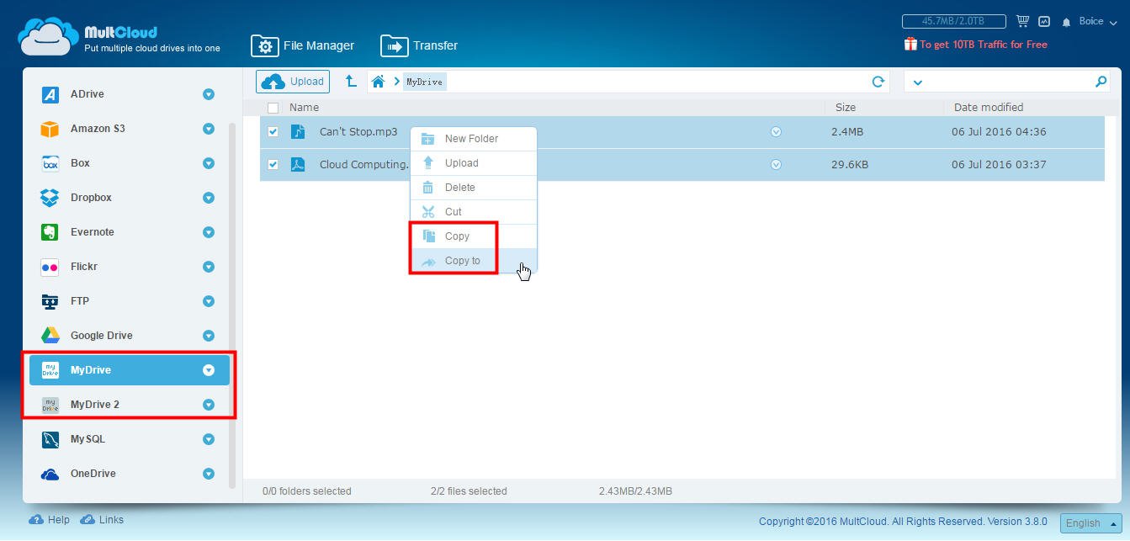
Task: Go up one folder level arrow
Action: (x=351, y=82)
